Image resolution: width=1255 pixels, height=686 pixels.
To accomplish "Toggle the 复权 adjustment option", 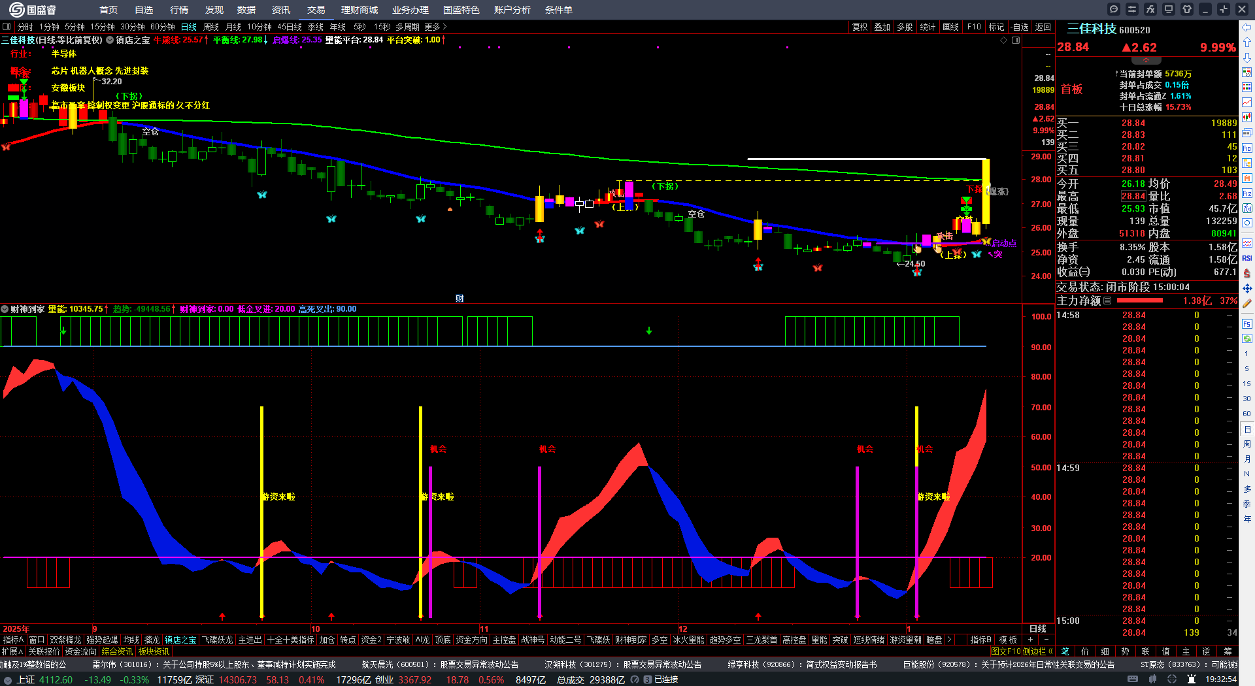I will [860, 27].
